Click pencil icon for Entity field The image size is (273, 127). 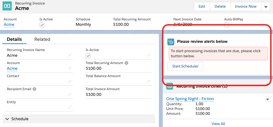tap(70, 108)
